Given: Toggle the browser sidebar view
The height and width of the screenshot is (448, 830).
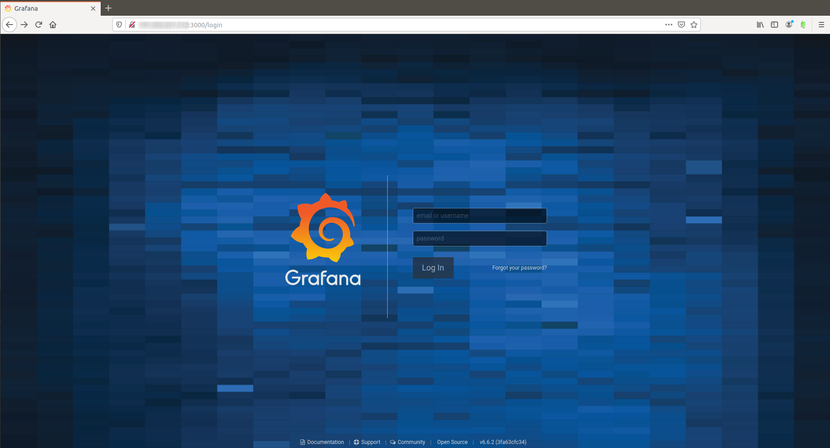Looking at the screenshot, I should 774,25.
